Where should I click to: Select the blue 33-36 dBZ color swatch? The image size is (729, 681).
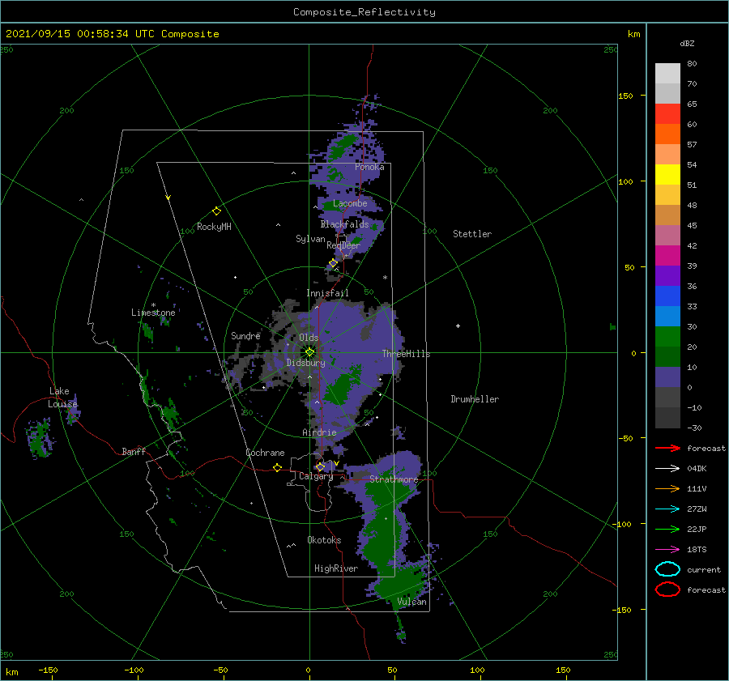pyautogui.click(x=667, y=296)
